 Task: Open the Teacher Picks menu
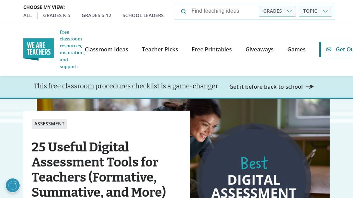(160, 49)
